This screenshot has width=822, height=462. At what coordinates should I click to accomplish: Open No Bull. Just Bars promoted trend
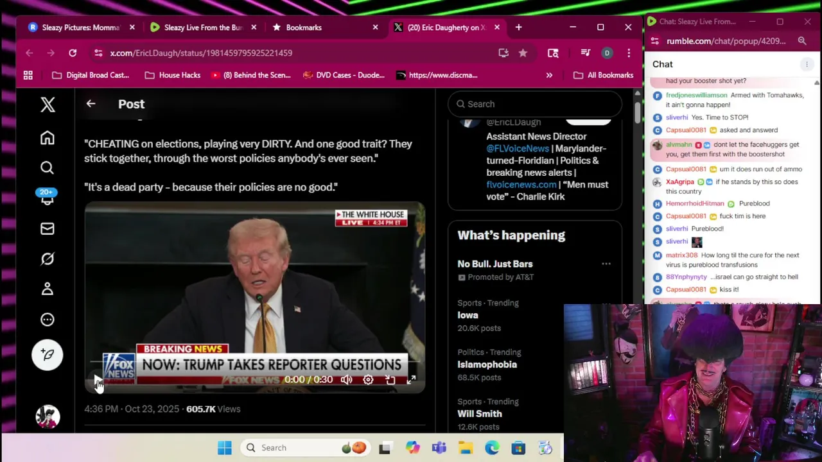click(495, 264)
